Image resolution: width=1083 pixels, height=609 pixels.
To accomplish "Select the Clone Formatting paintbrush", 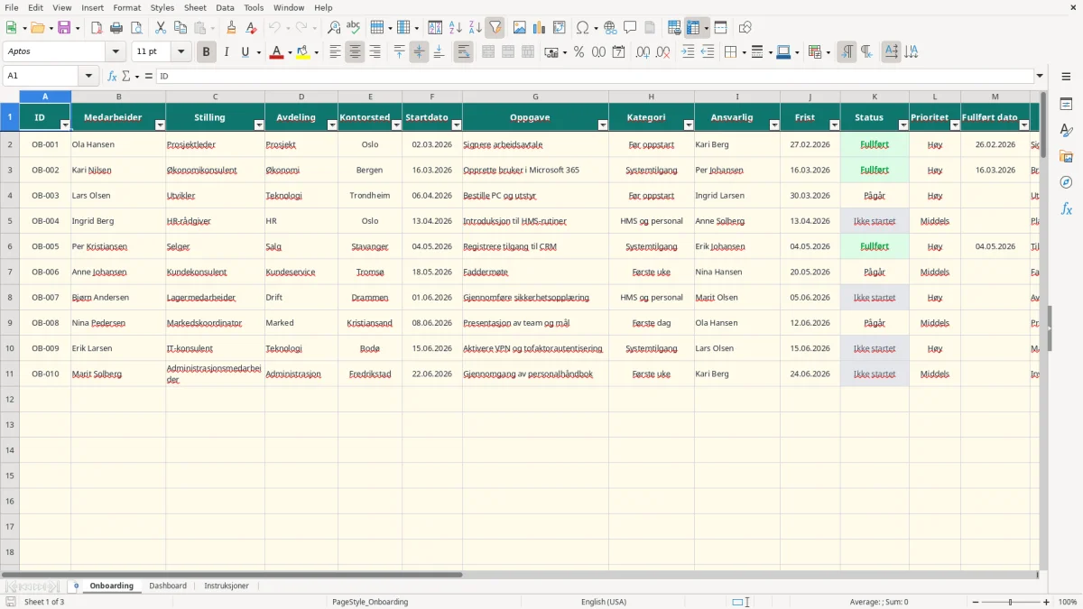I will [x=232, y=28].
